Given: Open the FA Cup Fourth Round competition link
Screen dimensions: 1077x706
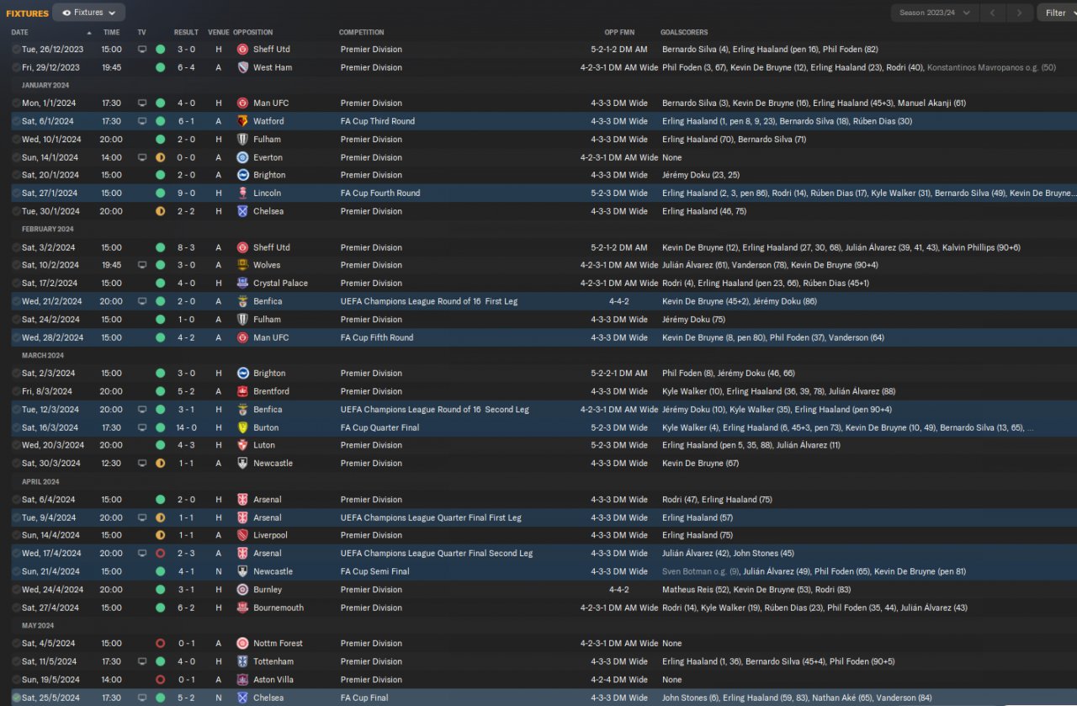Looking at the screenshot, I should point(380,193).
